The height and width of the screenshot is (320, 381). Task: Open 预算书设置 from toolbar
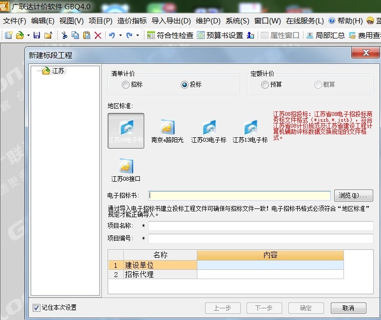pos(220,35)
